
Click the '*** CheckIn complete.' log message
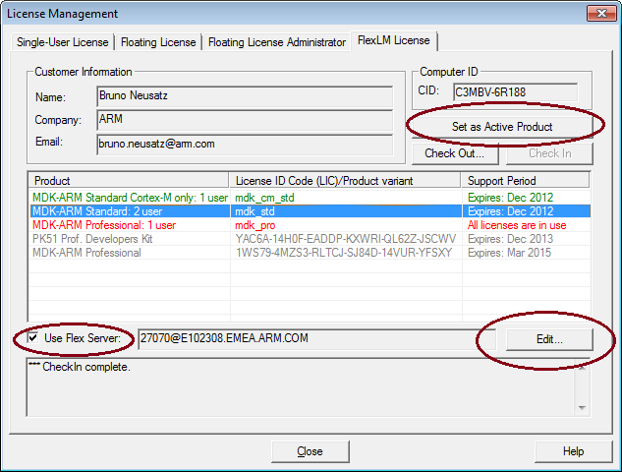tap(80, 367)
